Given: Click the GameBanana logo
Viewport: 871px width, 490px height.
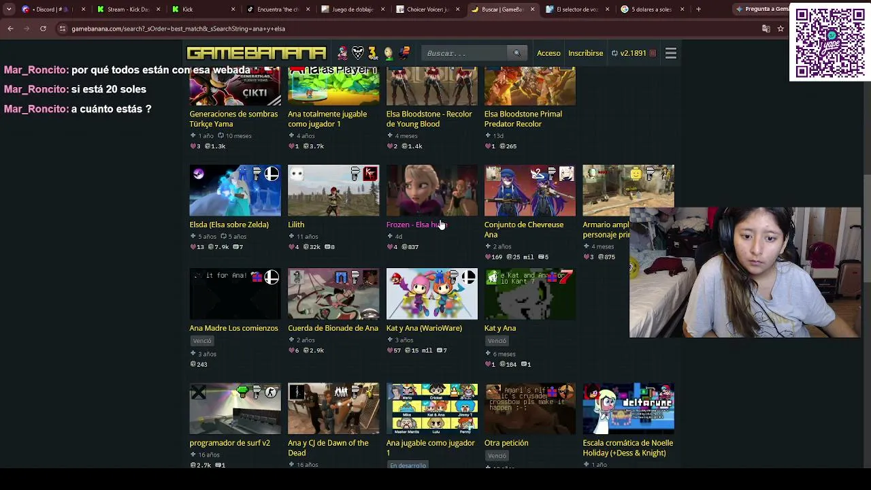Looking at the screenshot, I should [257, 53].
